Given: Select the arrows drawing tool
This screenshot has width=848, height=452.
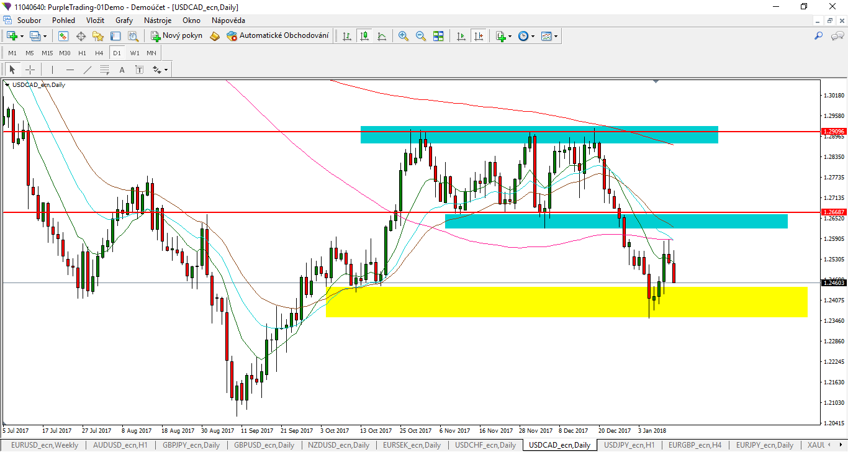Looking at the screenshot, I should point(156,70).
